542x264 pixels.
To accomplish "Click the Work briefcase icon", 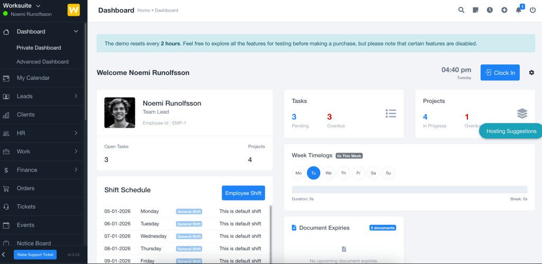I will point(6,152).
